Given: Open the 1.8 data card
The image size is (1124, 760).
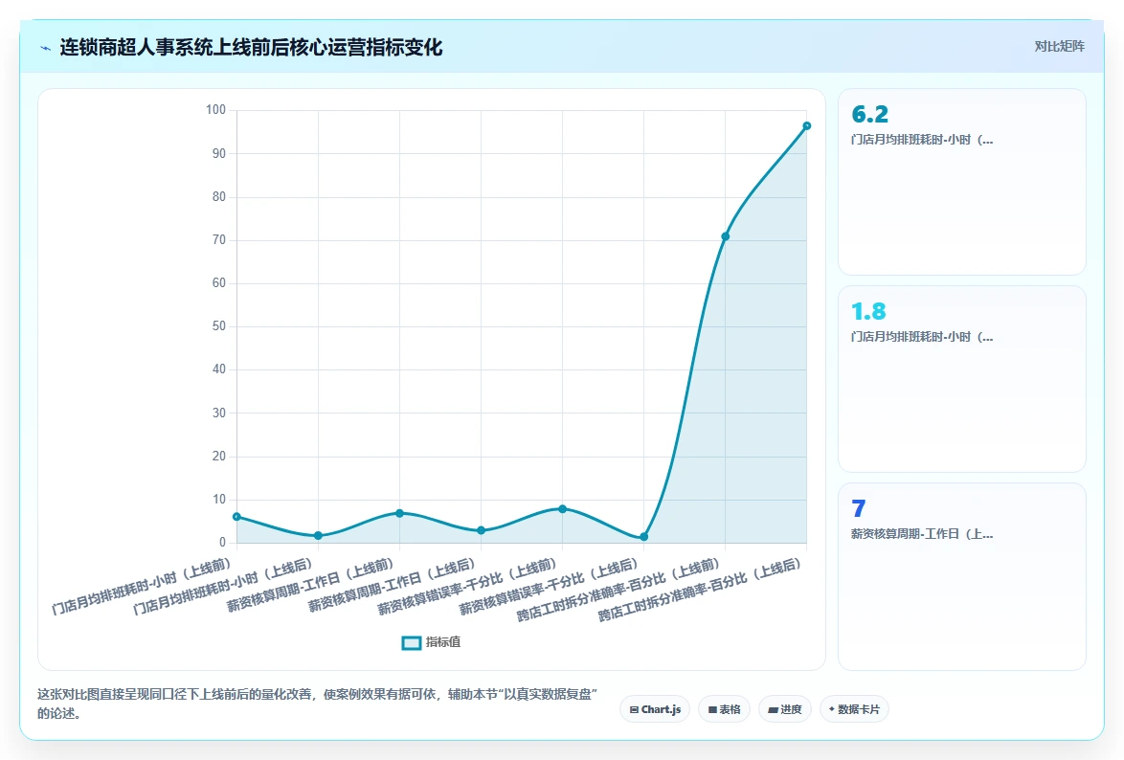Looking at the screenshot, I should (962, 379).
